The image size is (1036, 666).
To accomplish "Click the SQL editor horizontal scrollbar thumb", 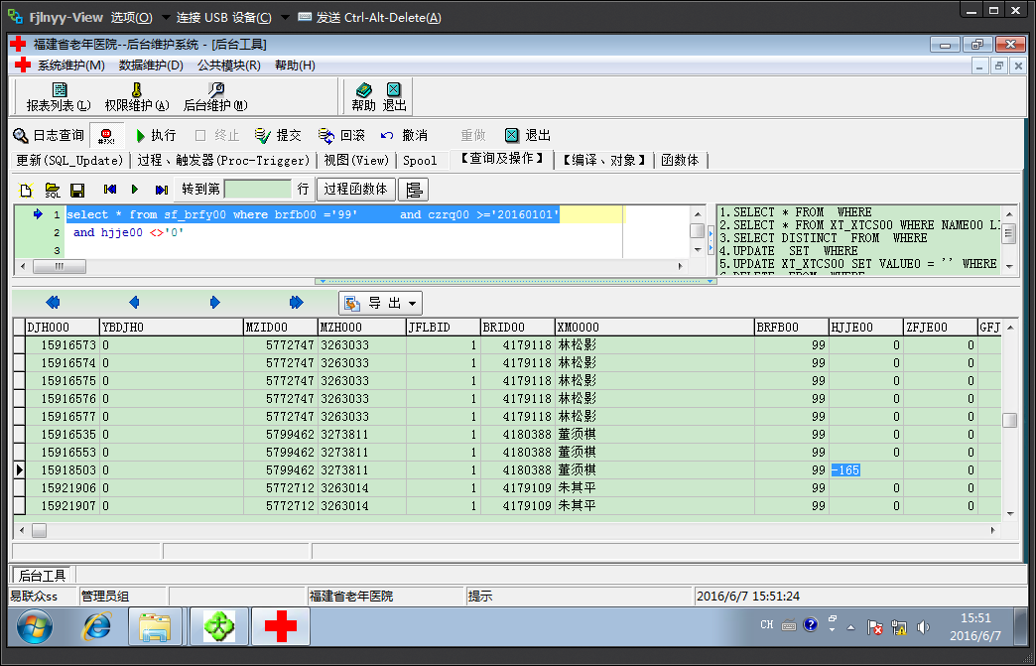I will click(x=59, y=266).
